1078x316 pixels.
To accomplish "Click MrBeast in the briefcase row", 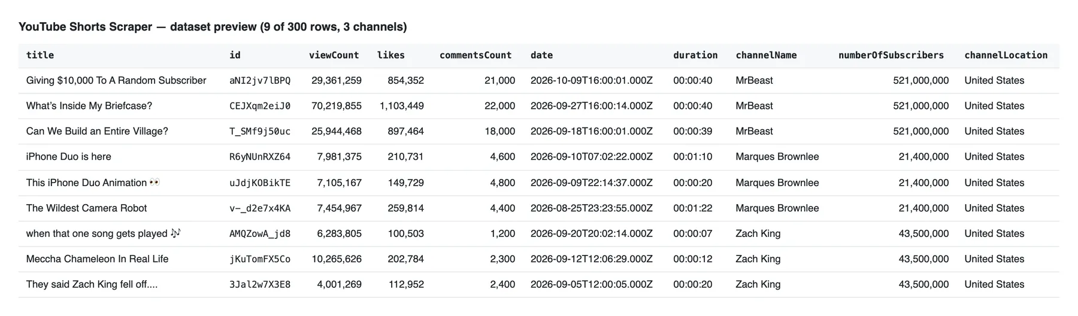I will pyautogui.click(x=755, y=106).
